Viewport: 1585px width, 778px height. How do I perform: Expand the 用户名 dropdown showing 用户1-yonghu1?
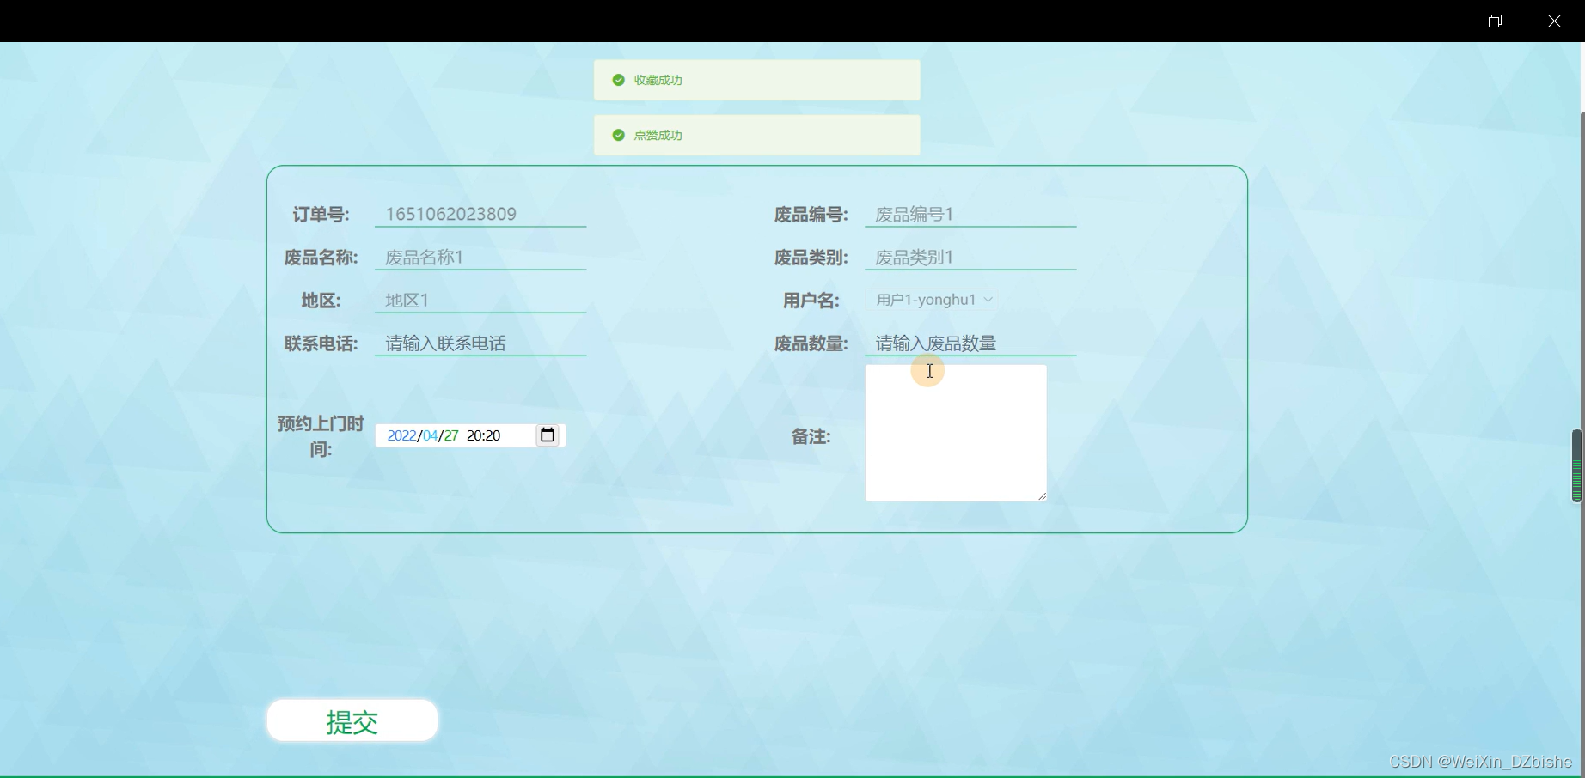pos(934,300)
